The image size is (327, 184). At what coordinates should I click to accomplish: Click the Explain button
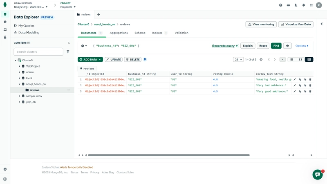click(x=248, y=46)
